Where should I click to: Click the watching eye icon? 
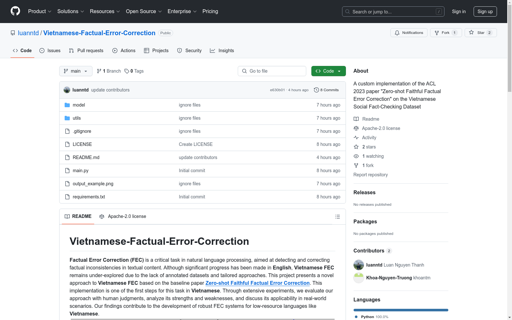[x=356, y=156]
